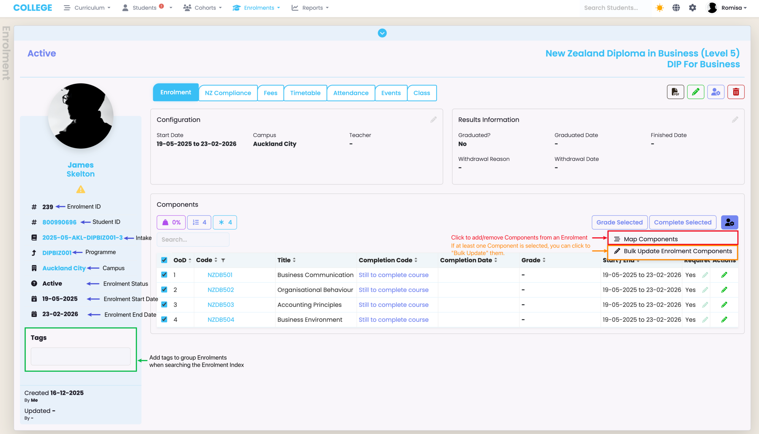Click the Grade Selected button
759x434 pixels.
pyautogui.click(x=619, y=222)
